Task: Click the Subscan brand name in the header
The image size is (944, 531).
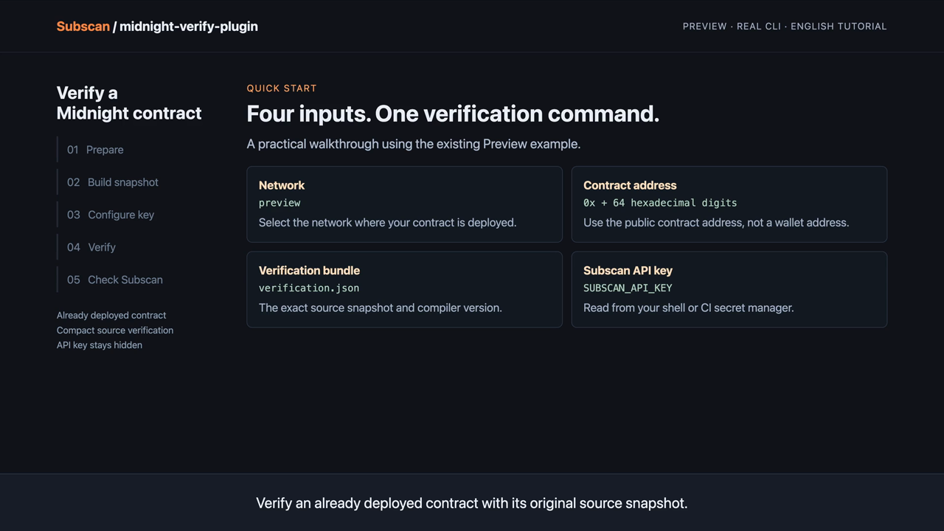Action: point(83,27)
